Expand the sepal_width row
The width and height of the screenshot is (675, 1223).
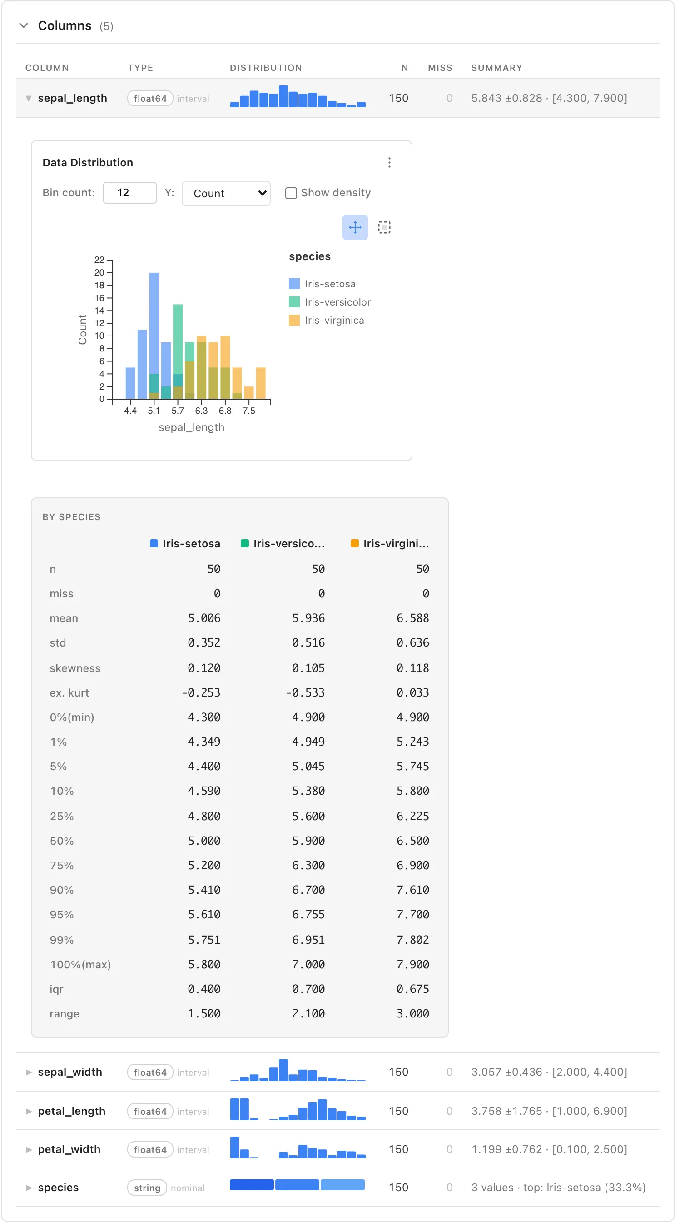pyautogui.click(x=29, y=1072)
